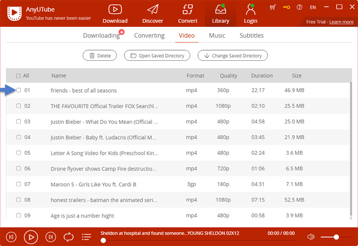Select 'friends - best of all seasons' row
358x246 pixels.
pos(178,90)
